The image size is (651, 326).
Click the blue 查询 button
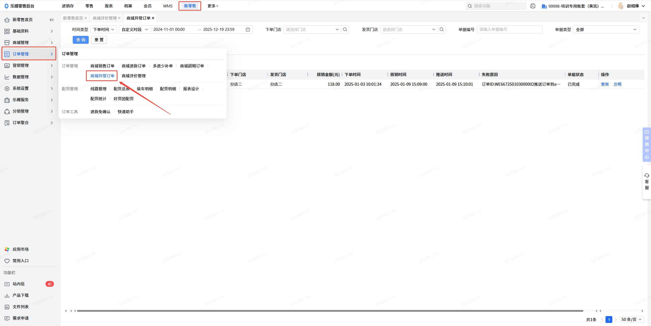(81, 40)
